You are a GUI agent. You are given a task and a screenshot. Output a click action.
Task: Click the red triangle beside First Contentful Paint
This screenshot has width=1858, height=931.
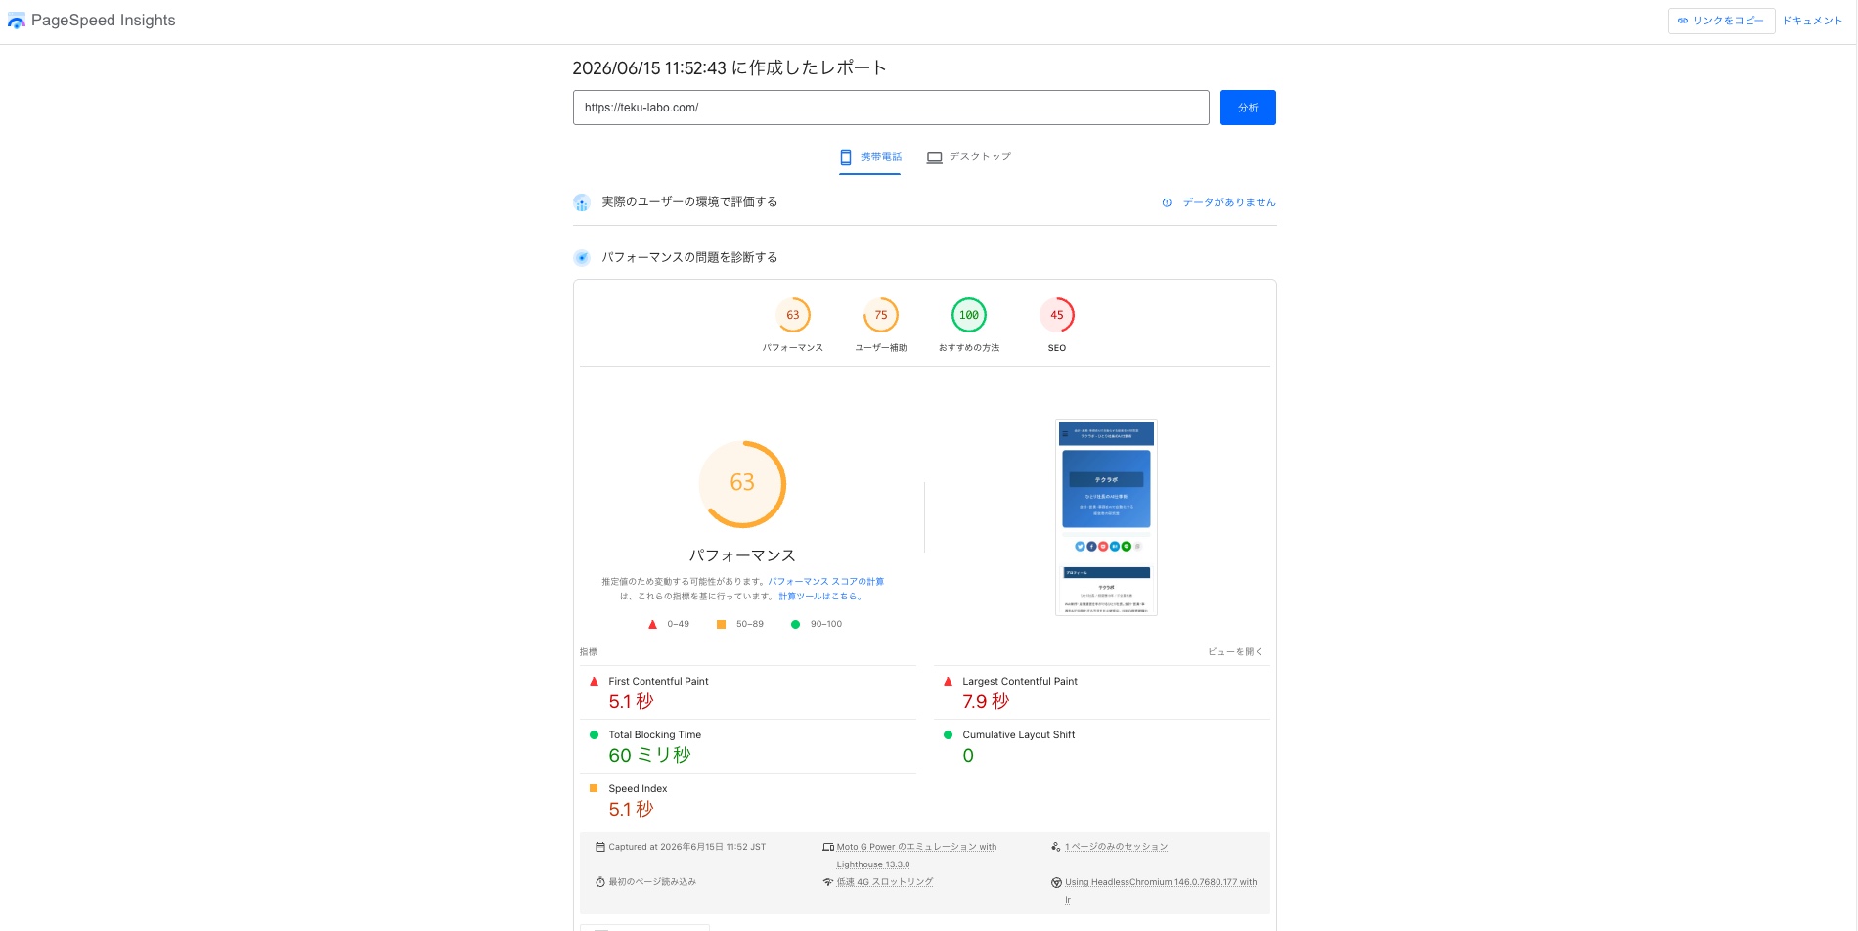coord(594,681)
